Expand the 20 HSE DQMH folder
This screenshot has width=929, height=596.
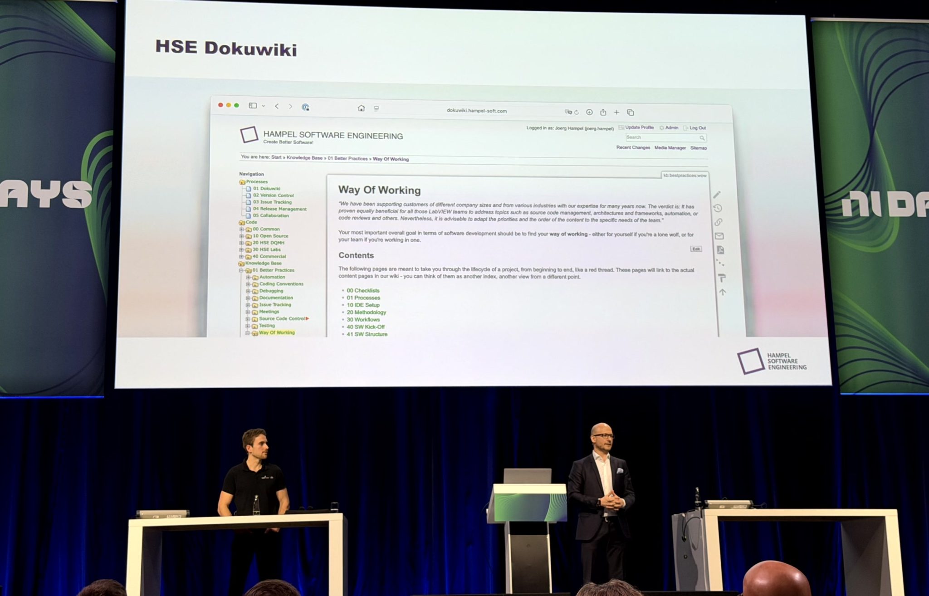(242, 243)
